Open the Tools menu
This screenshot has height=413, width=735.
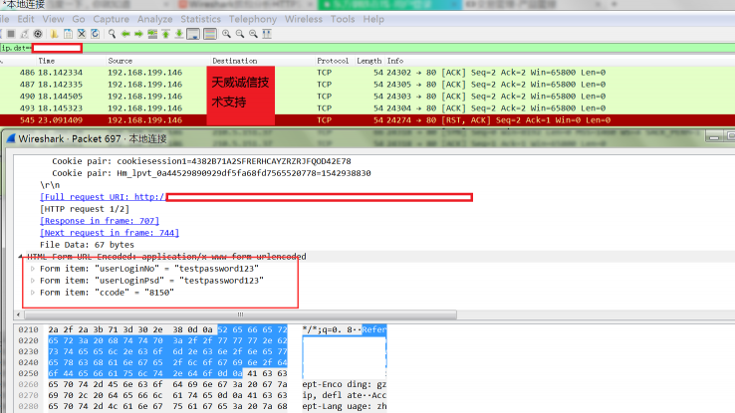pos(343,19)
